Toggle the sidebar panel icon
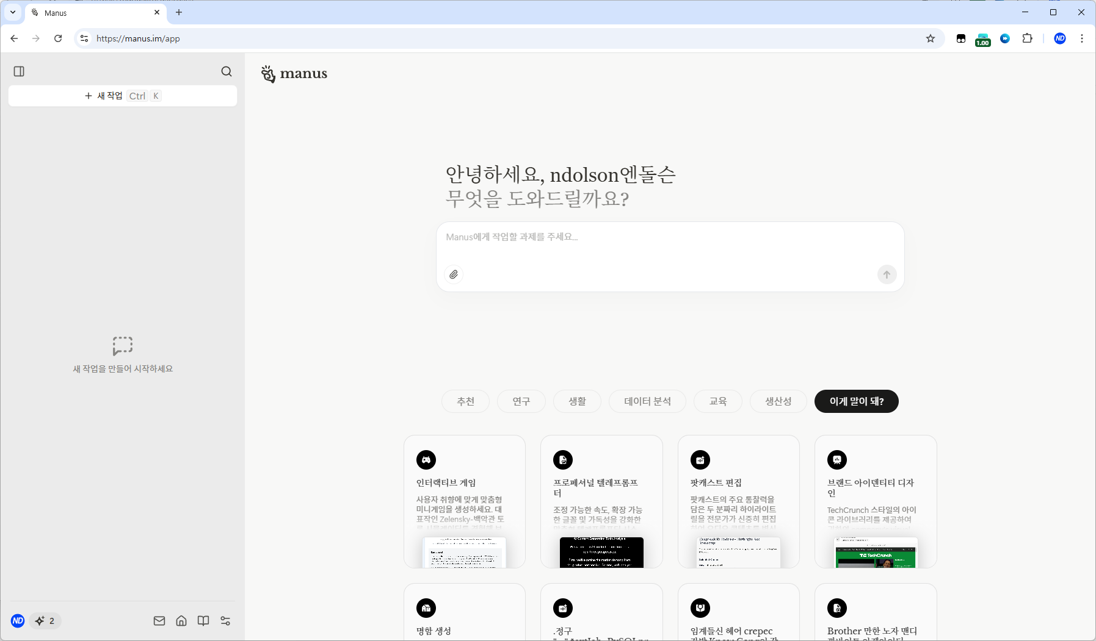 point(19,71)
